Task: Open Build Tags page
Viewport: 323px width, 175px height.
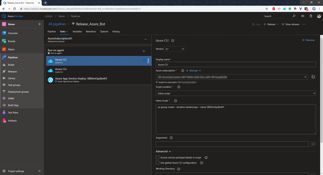Action: (x=13, y=105)
